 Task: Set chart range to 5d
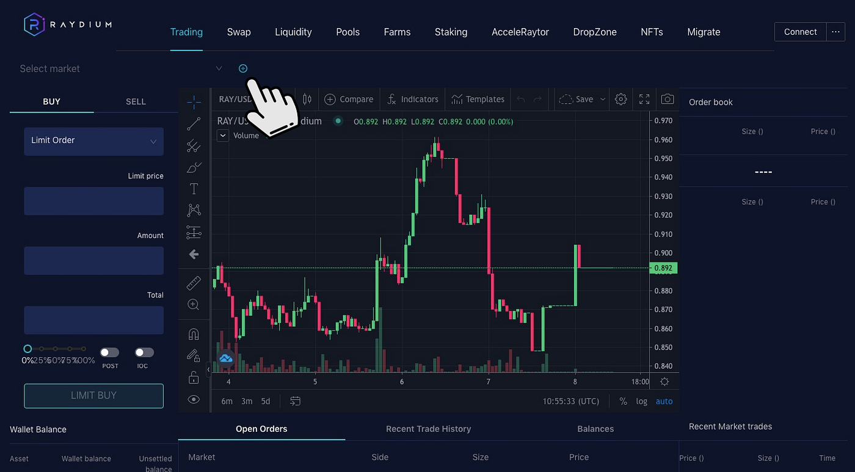266,401
